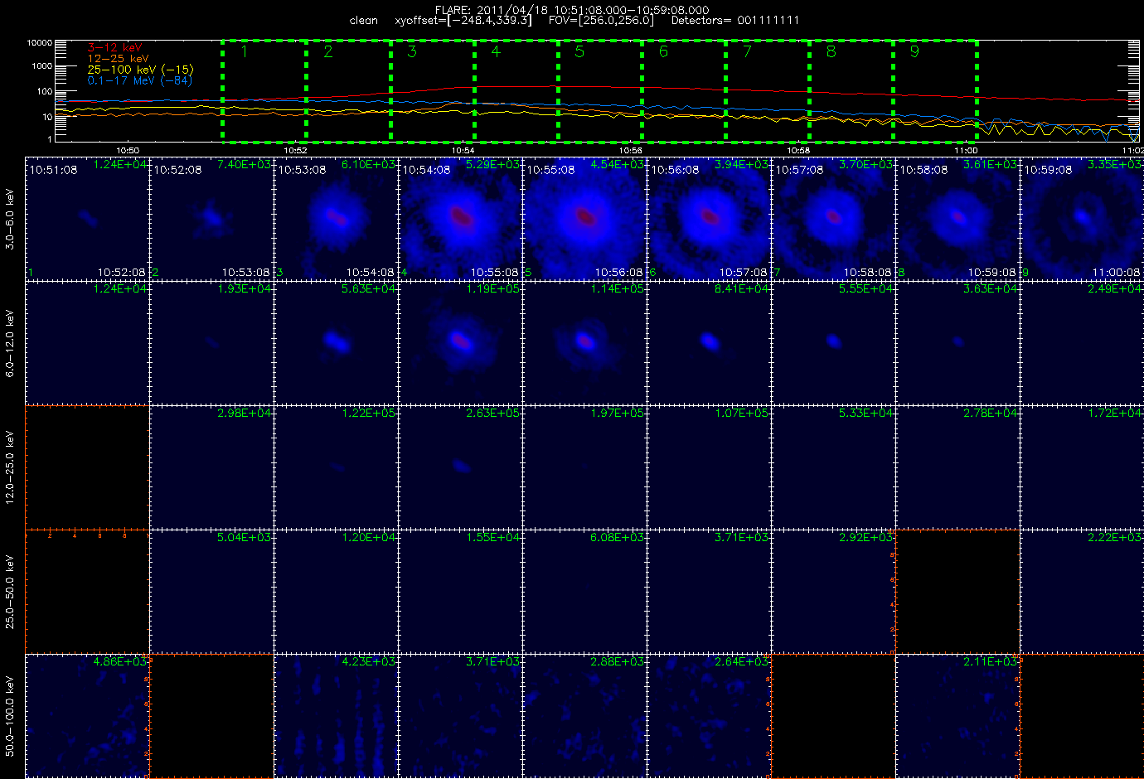Viewport: 1144px width, 779px height.
Task: Open the 6-12 keV image labeled 1.19E+05
Action: tap(461, 342)
